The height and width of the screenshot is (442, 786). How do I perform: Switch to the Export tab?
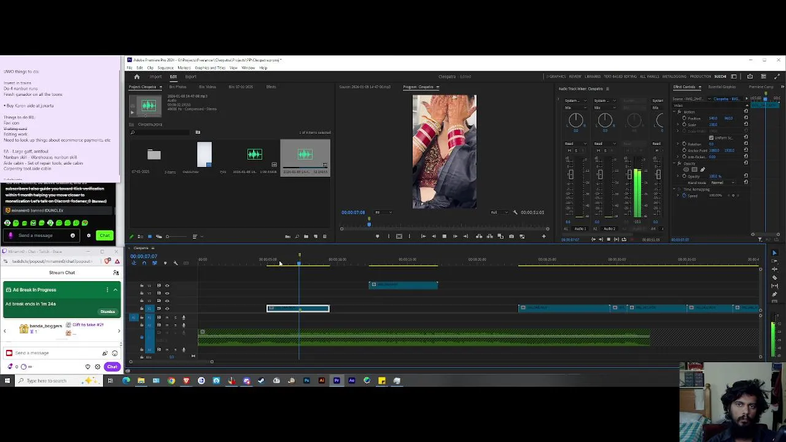tap(190, 77)
